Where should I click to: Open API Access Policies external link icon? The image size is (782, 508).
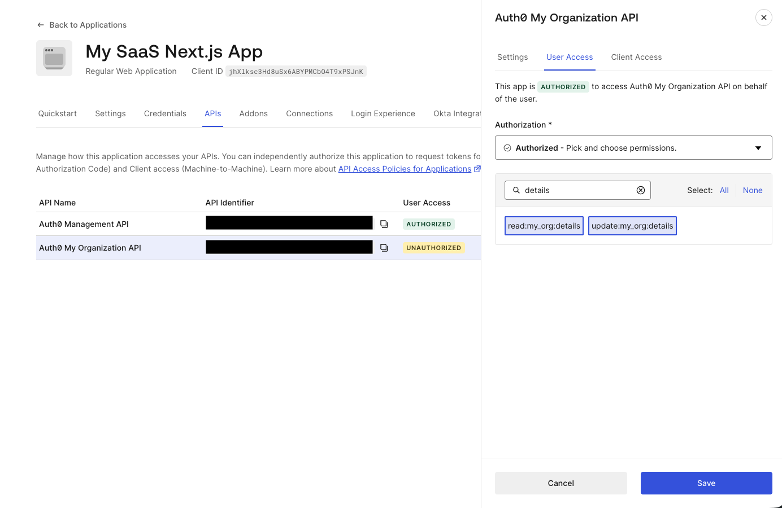[x=477, y=168]
